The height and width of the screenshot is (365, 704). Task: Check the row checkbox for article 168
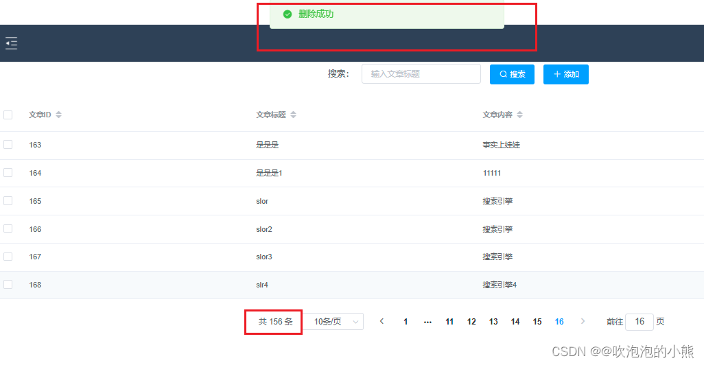(x=8, y=285)
